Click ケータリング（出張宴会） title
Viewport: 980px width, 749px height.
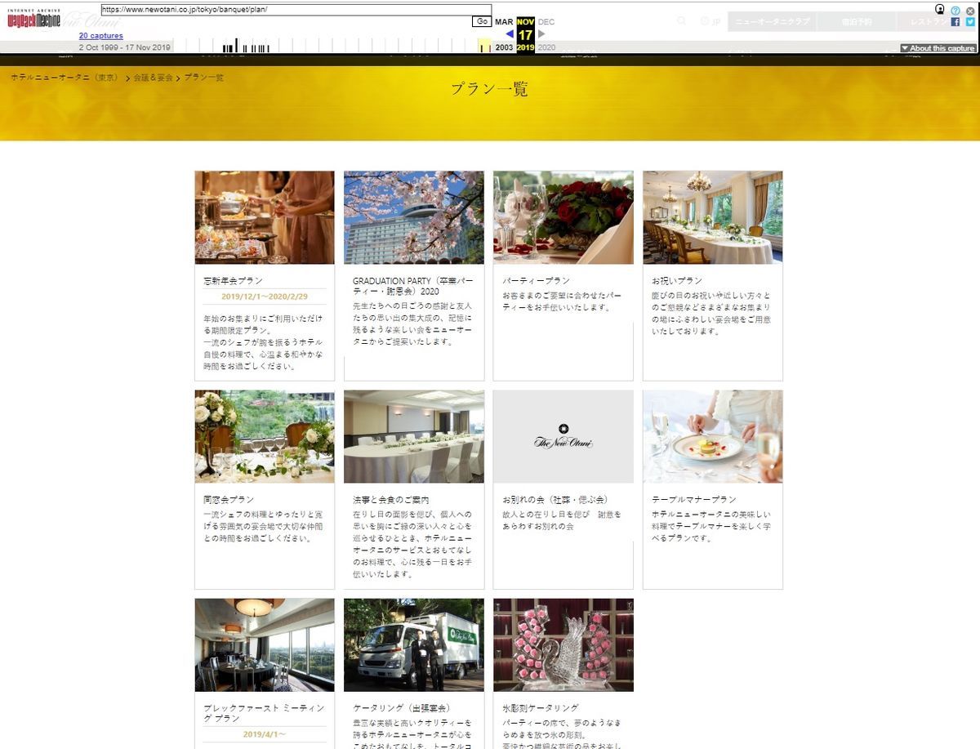click(402, 708)
